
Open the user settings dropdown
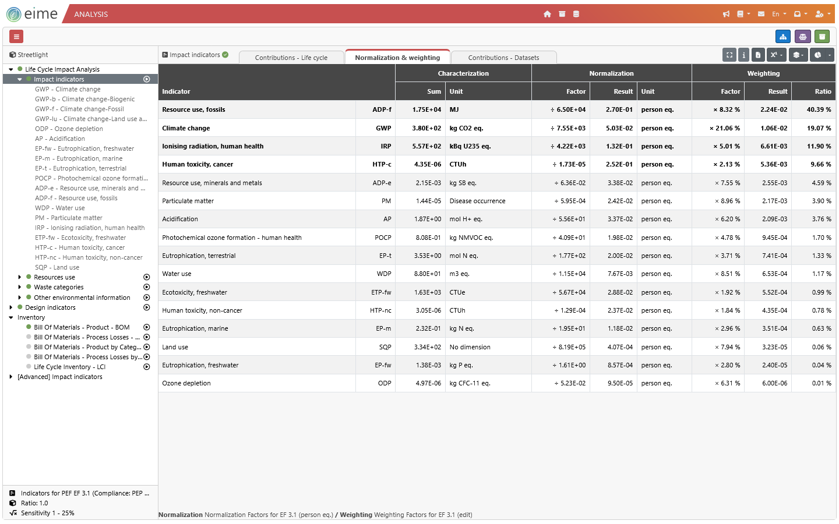tap(823, 14)
